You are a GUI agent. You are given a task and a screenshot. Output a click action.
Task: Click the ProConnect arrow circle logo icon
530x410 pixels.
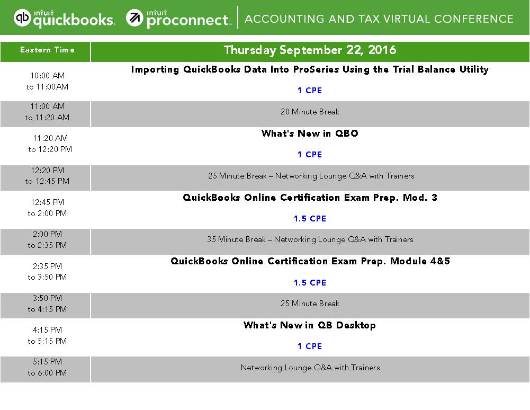(x=134, y=17)
